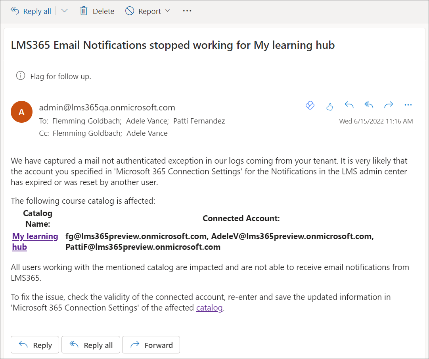Viewport: 429px width, 359px height.
Task: Click the Viva/apps icon in message header
Action: [x=310, y=105]
